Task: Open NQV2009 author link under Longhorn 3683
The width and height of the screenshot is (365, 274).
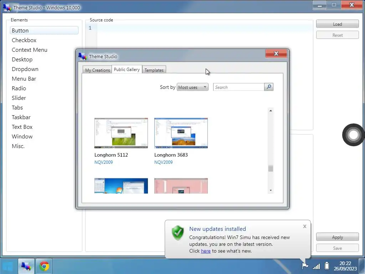Action: (163, 162)
